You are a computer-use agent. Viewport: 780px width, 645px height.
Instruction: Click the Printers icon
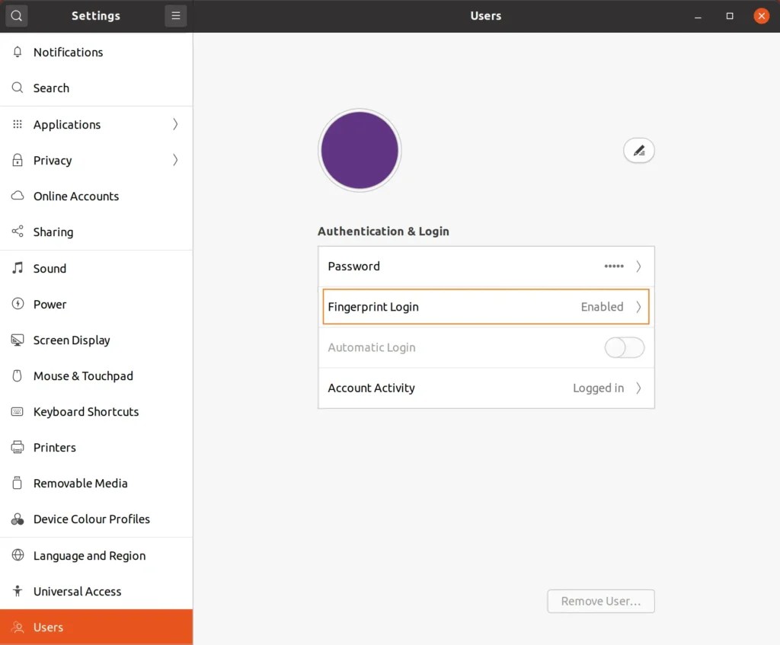(17, 447)
